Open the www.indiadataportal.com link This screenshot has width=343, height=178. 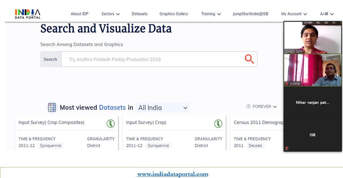(x=173, y=174)
